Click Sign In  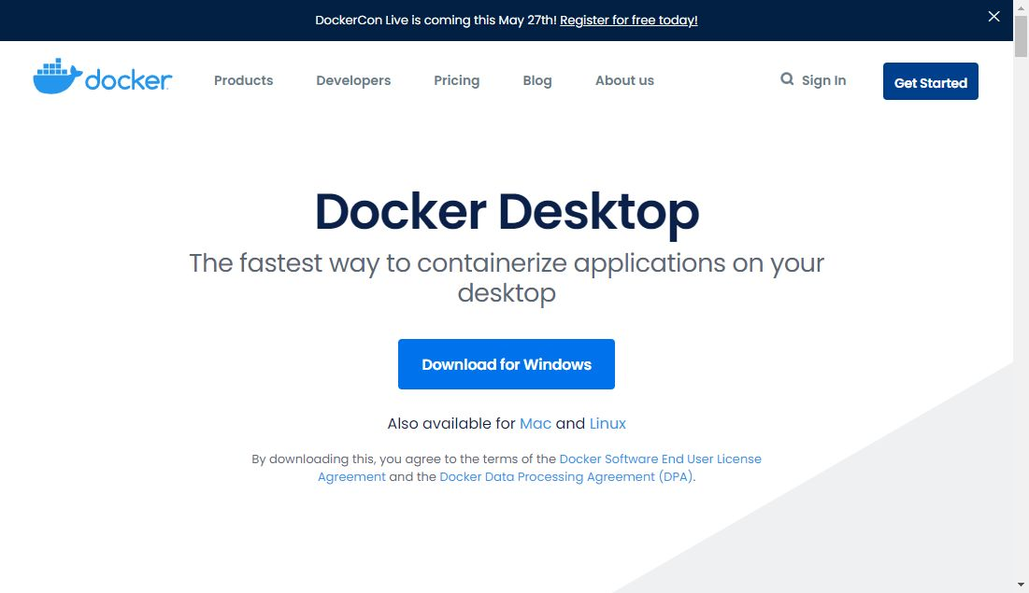823,80
